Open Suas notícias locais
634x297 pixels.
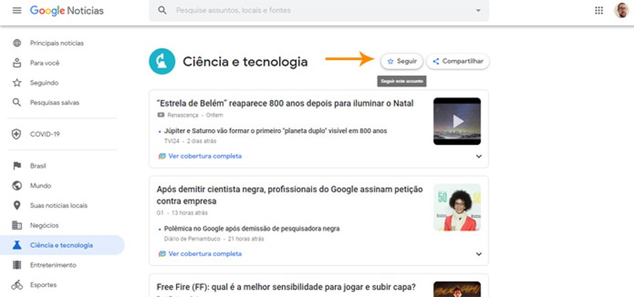tap(59, 206)
